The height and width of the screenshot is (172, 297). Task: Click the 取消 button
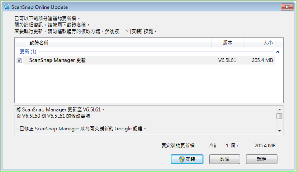[x=225, y=159]
